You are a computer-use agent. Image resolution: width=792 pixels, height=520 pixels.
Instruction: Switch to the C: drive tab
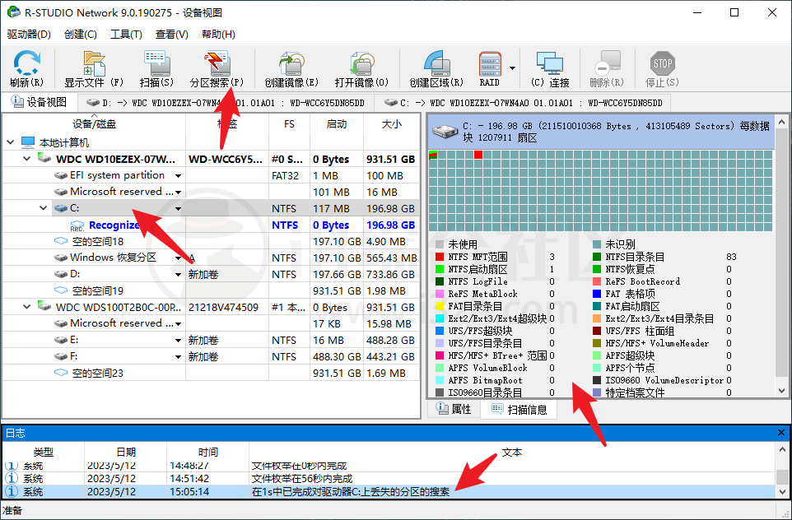coord(524,103)
